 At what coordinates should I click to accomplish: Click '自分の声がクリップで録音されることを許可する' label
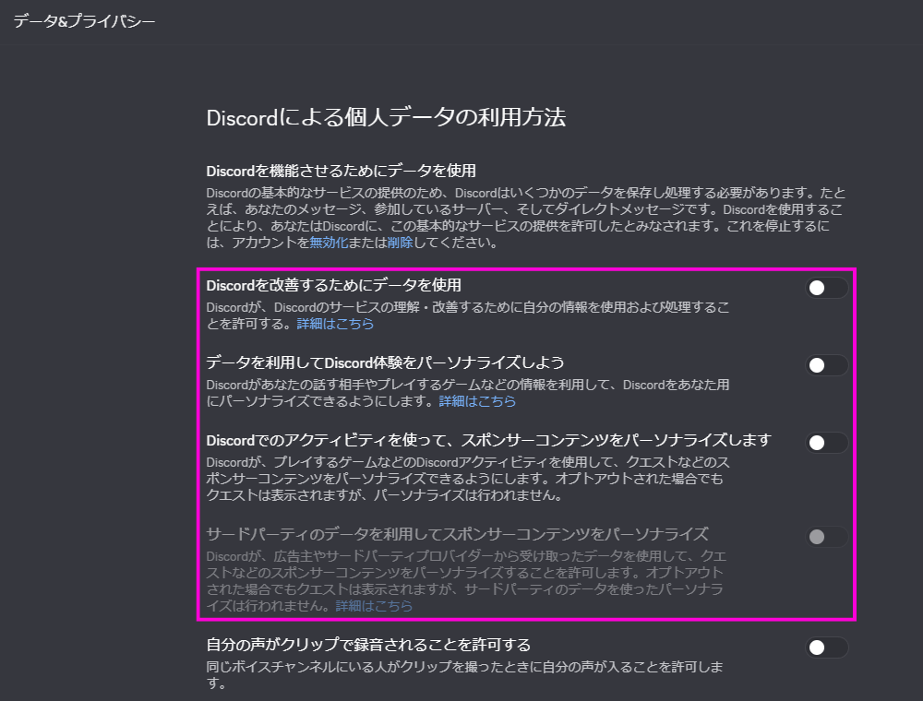(368, 645)
